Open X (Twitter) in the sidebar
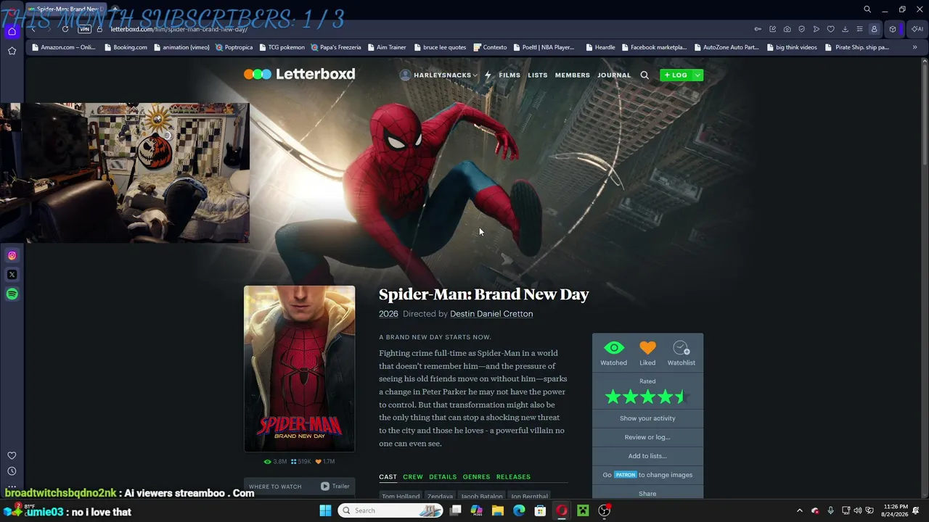The width and height of the screenshot is (929, 522). pos(12,275)
